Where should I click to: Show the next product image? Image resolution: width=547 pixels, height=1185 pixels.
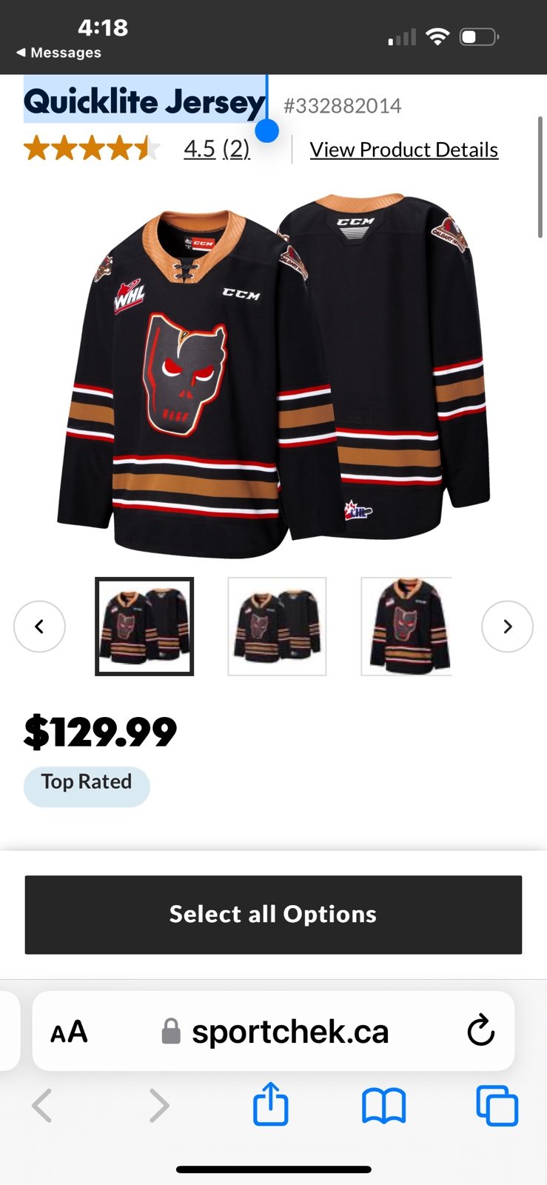tap(507, 627)
